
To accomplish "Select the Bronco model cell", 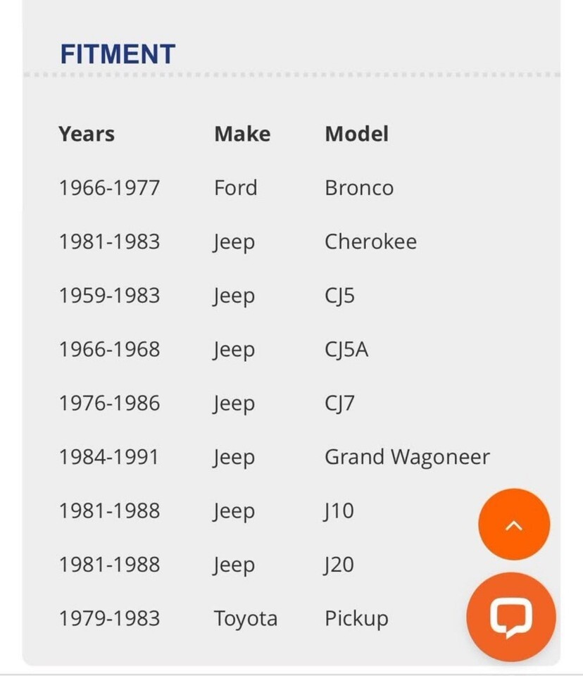I will point(359,188).
